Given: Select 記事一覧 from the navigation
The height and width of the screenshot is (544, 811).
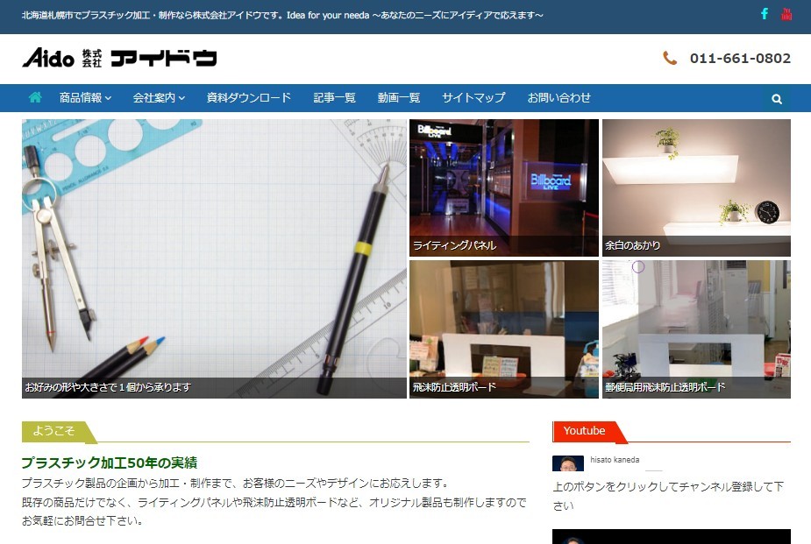Looking at the screenshot, I should click(x=334, y=97).
